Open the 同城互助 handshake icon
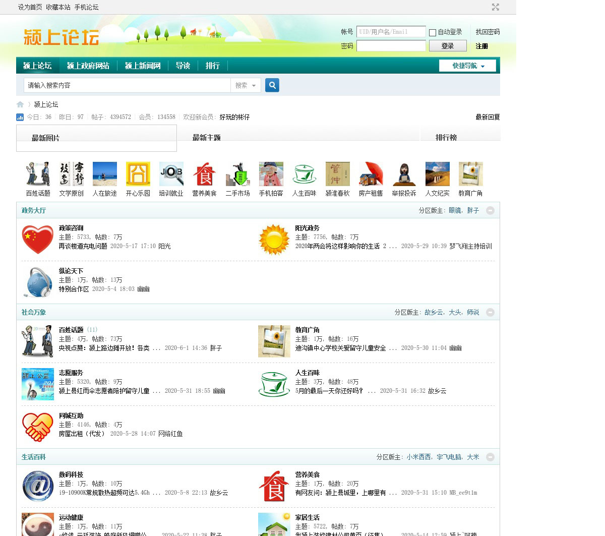The width and height of the screenshot is (605, 536). pos(38,427)
